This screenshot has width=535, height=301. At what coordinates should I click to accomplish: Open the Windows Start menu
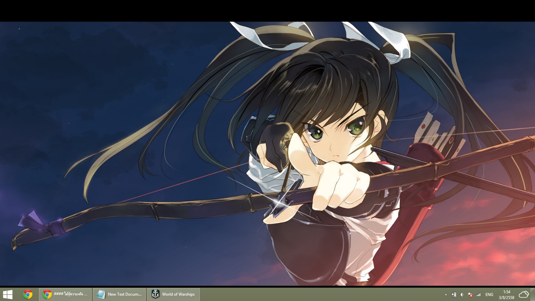8,294
